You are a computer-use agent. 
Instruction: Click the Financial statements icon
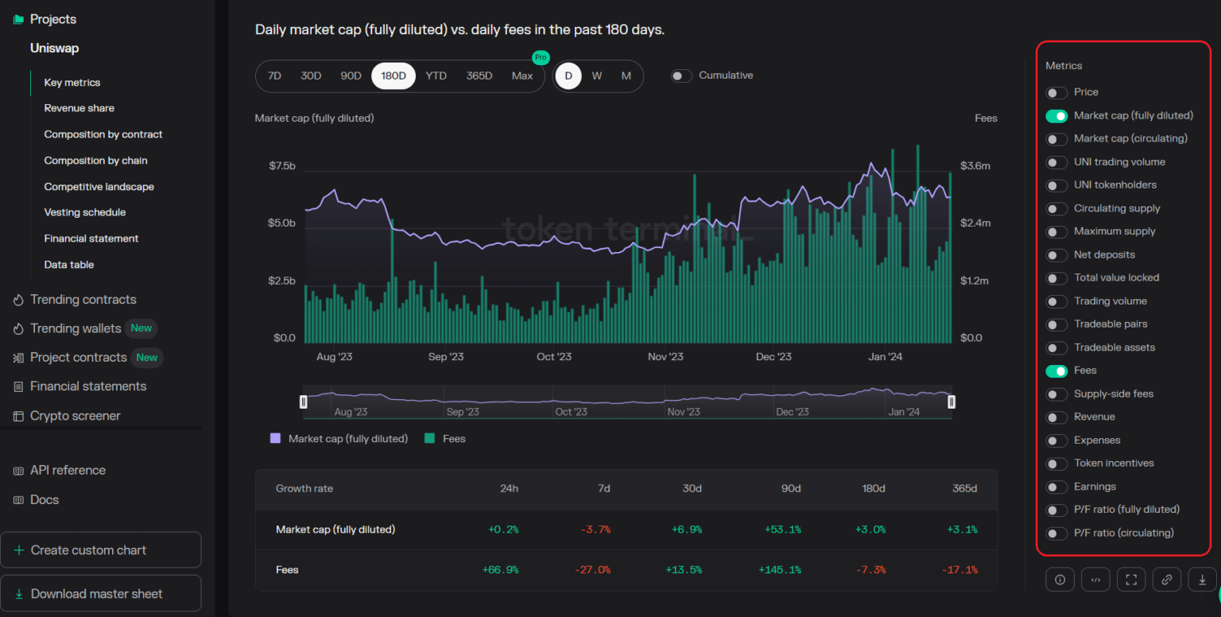(18, 386)
